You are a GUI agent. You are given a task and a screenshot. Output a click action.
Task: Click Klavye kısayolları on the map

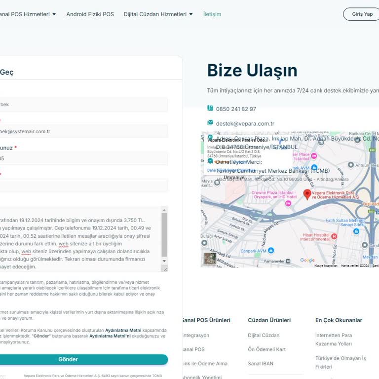[x=326, y=265]
